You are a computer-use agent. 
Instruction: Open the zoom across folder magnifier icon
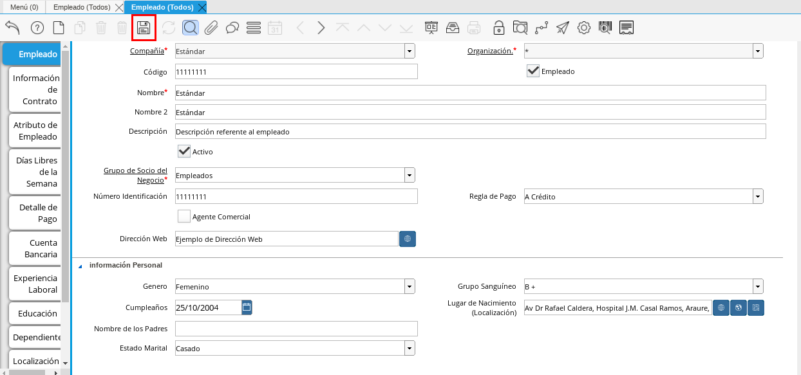520,28
